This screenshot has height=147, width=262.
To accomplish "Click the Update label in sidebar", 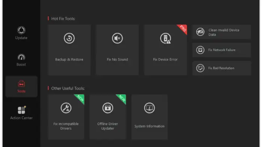I will [21, 38].
